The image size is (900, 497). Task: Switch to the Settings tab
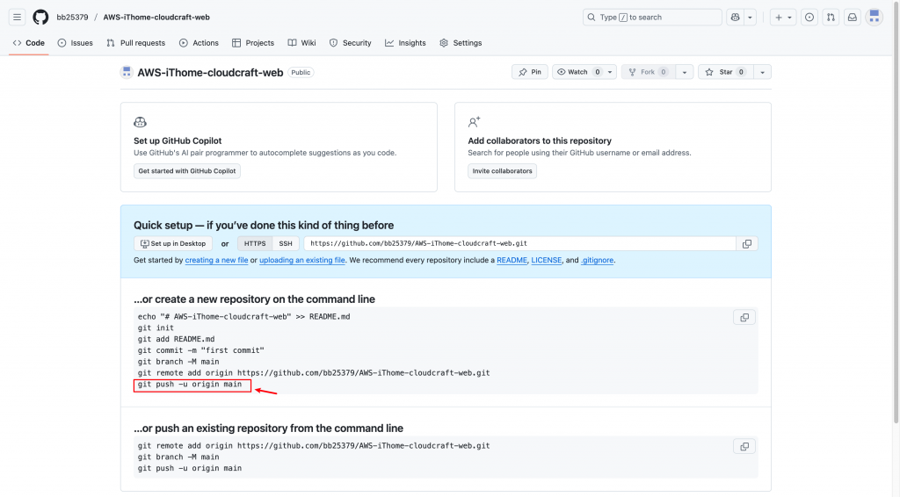coord(461,43)
